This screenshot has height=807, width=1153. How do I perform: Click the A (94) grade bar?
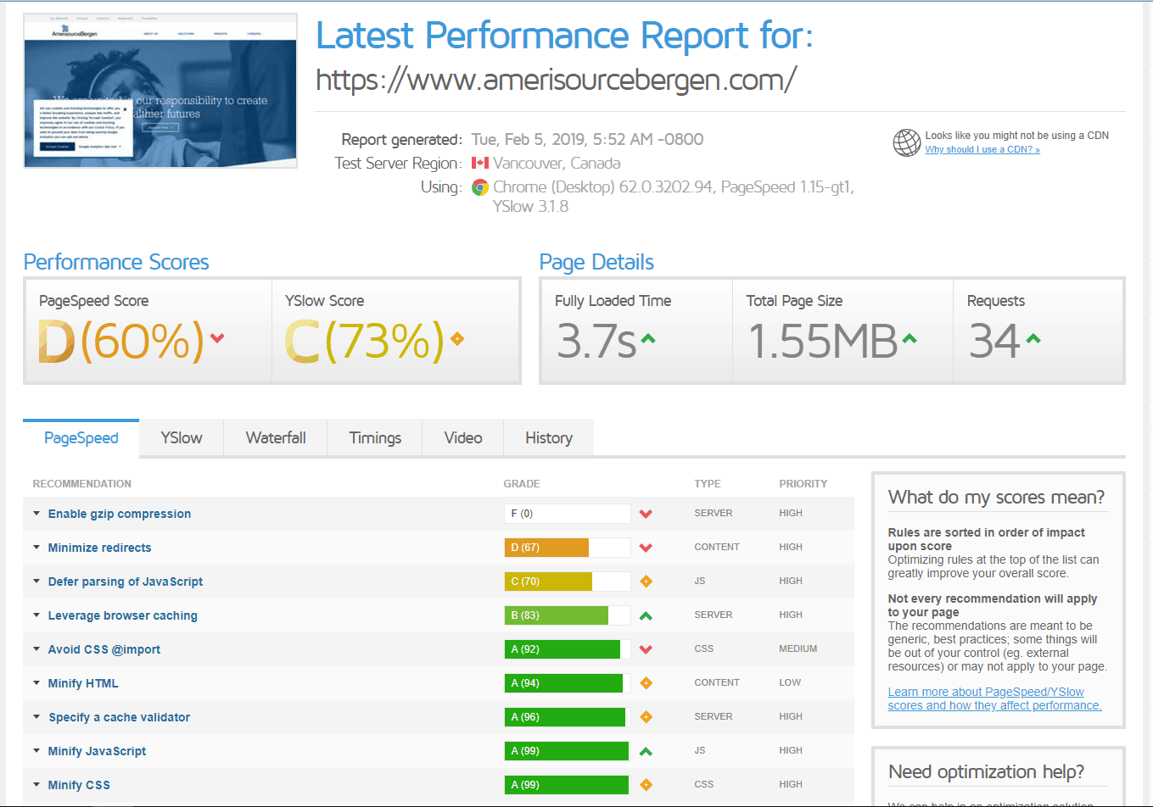tap(568, 683)
